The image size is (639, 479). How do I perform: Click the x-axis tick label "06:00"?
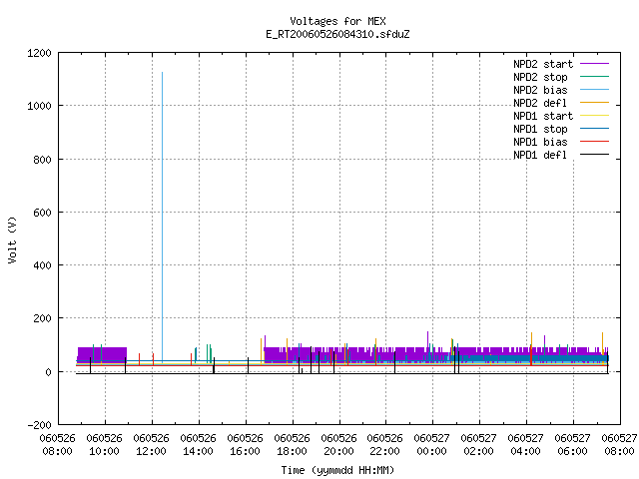coord(572,451)
